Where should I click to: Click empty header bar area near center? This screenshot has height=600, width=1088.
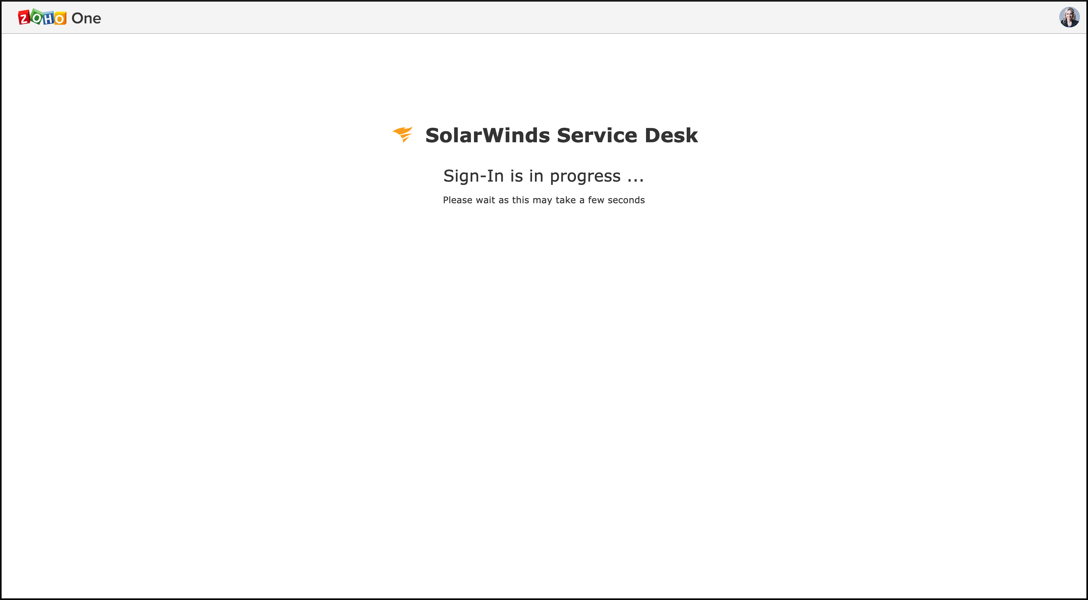click(x=544, y=17)
